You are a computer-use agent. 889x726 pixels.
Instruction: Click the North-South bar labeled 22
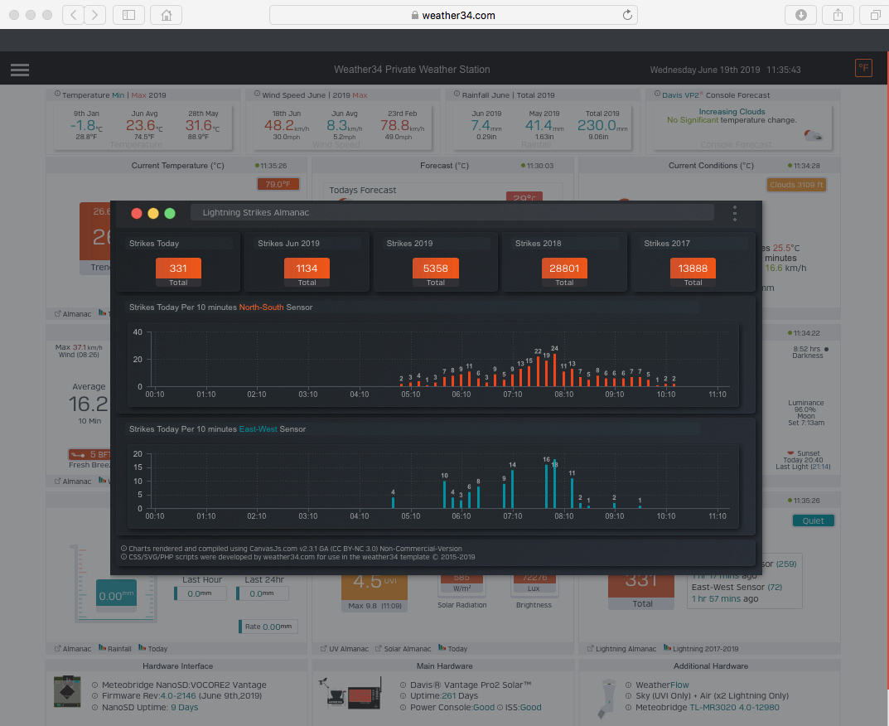[538, 371]
